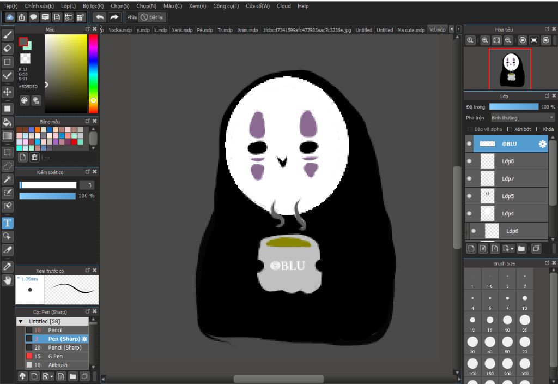Viewport: 558px width, 384px height.
Task: Open the Chỉnh sửa(E) menu
Action: coord(39,6)
